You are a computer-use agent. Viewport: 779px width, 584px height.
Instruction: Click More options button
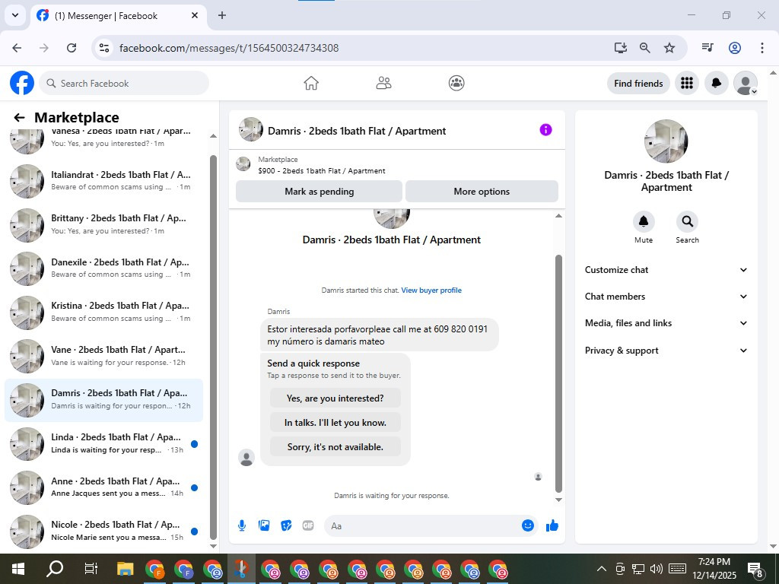tap(482, 191)
